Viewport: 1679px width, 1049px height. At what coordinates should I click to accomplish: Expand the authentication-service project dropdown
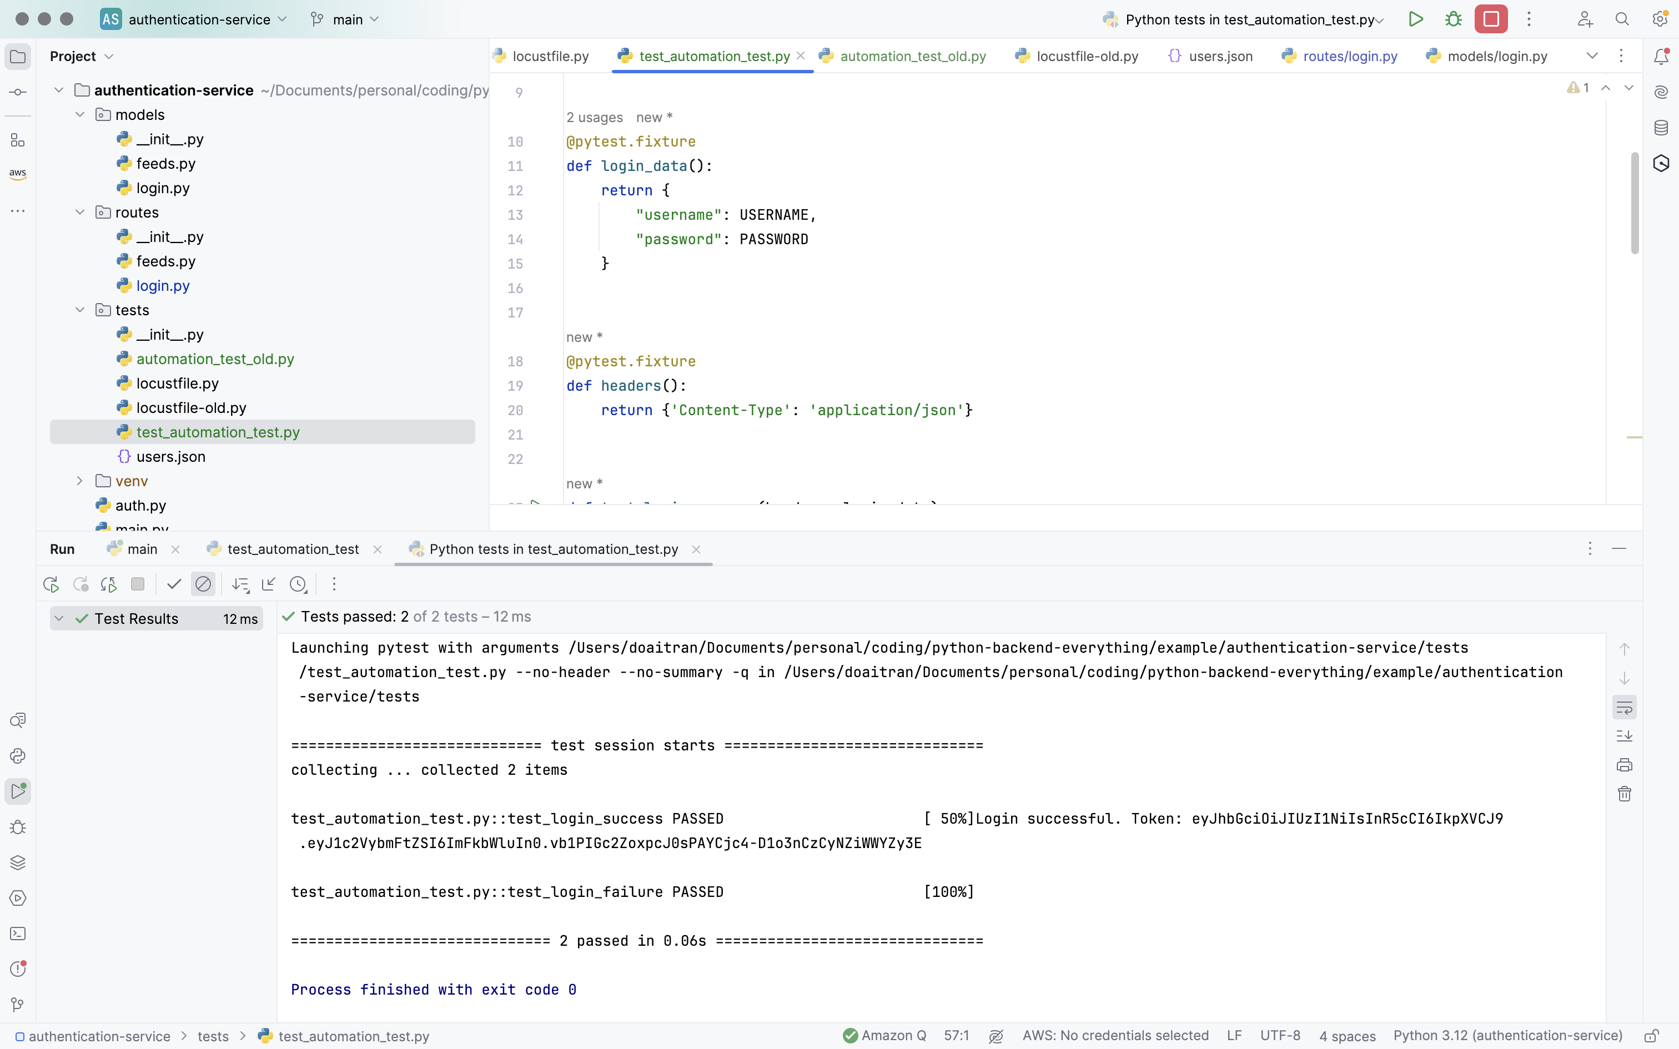(x=194, y=19)
